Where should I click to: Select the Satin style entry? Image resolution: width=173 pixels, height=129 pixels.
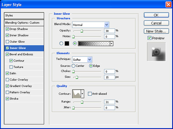pos(13,73)
